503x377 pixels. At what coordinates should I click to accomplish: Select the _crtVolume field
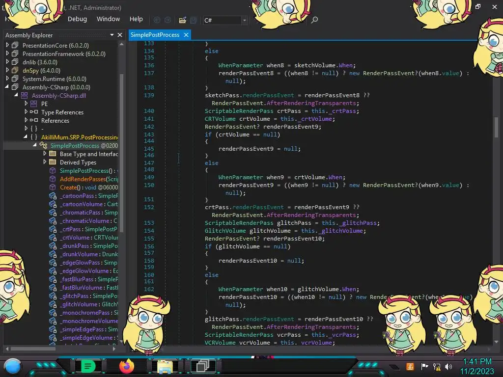coord(89,237)
